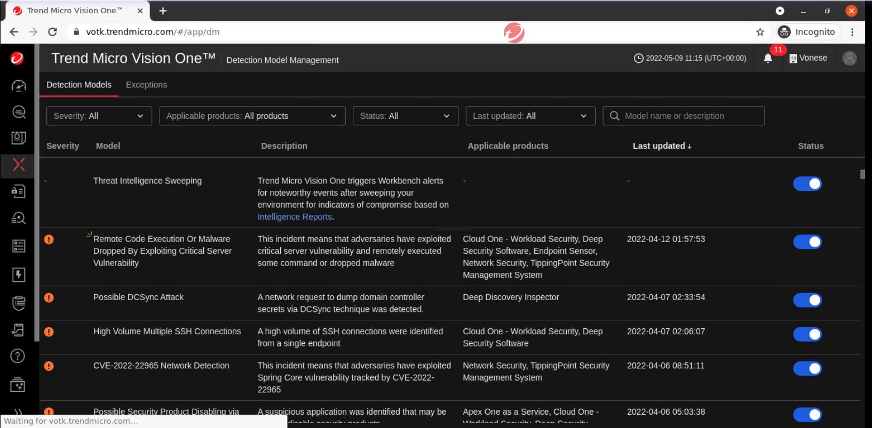This screenshot has width=872, height=428.
Task: Bookmark this page with star icon
Action: point(760,32)
